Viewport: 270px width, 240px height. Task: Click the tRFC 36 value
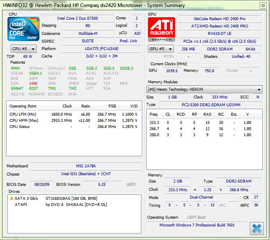tap(256, 205)
